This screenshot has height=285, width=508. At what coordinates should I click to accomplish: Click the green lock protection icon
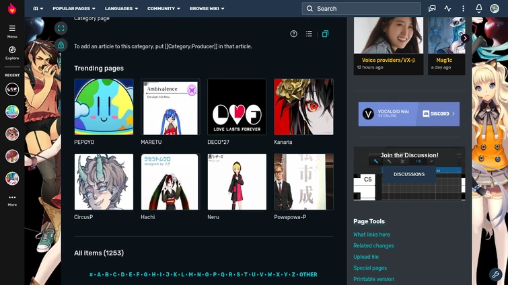pyautogui.click(x=61, y=45)
